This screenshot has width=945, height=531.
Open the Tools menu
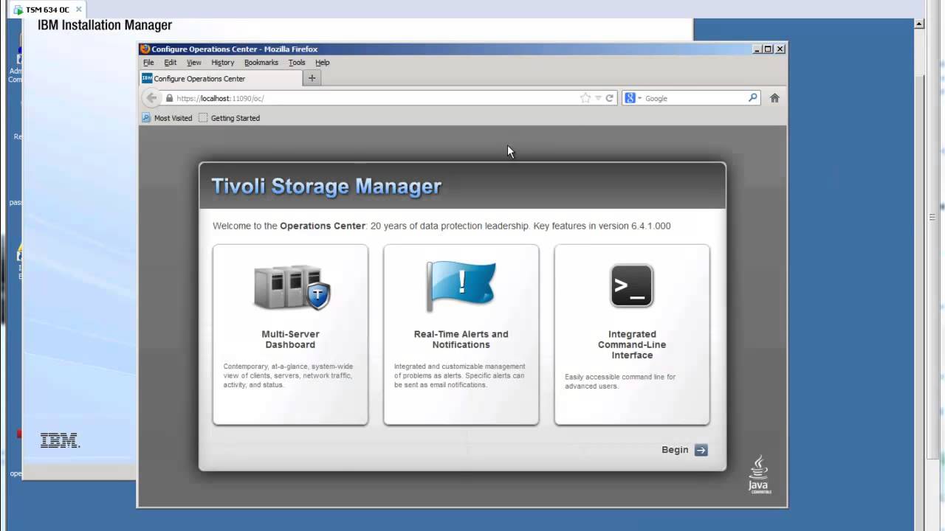(x=297, y=63)
